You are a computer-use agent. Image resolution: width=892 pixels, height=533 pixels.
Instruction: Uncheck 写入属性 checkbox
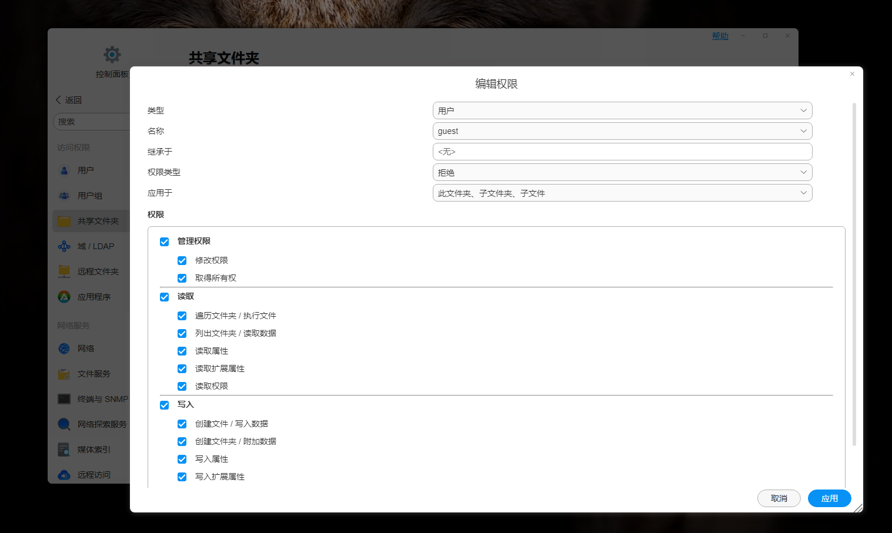(182, 459)
